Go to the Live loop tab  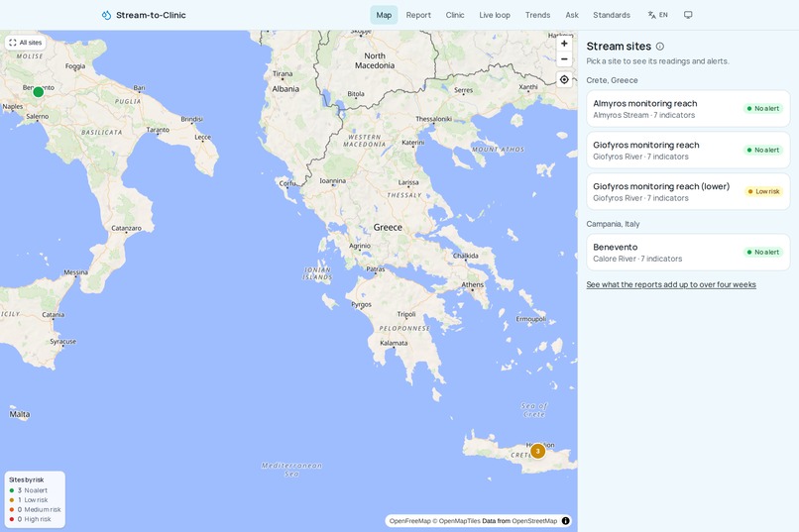495,15
